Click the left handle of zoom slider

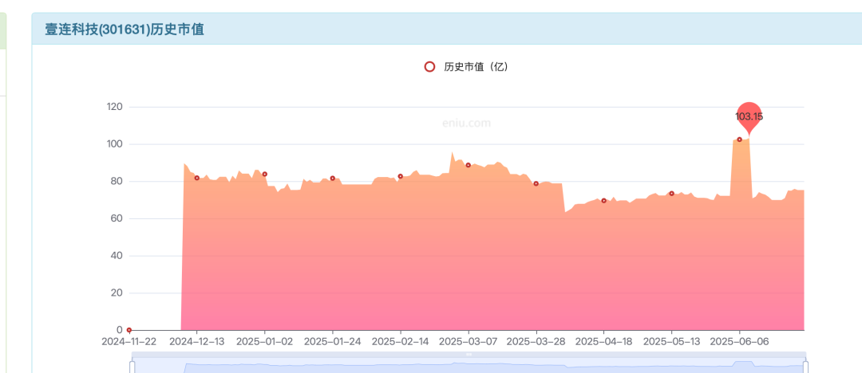pos(132,367)
